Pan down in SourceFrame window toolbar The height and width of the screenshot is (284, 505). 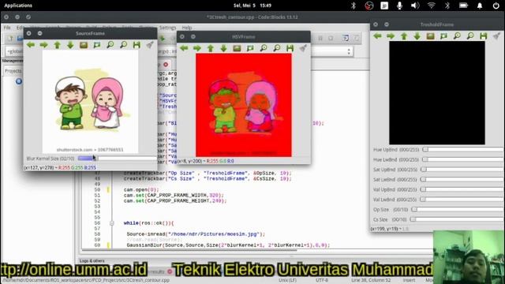pyautogui.click(x=70, y=45)
